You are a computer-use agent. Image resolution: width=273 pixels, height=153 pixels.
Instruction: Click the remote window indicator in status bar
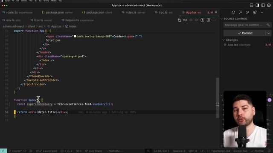pyautogui.click(x=3, y=151)
